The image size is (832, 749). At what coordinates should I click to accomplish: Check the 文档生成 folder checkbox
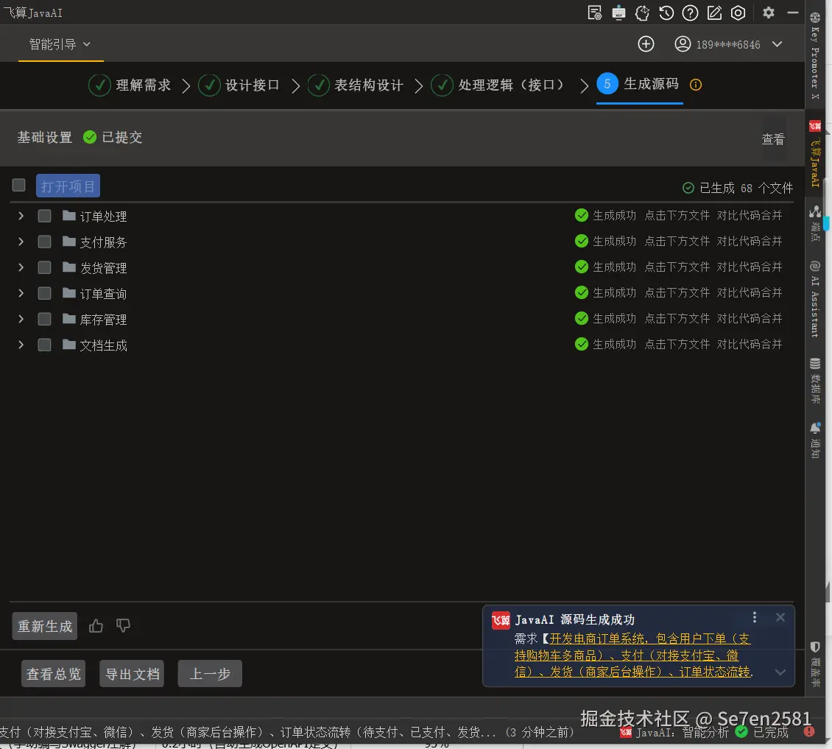pyautogui.click(x=45, y=345)
